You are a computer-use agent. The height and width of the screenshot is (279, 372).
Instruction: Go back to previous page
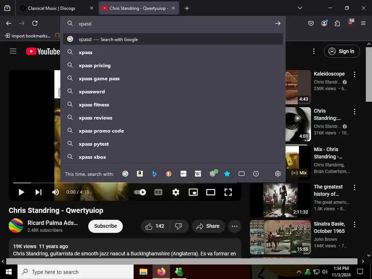pyautogui.click(x=9, y=23)
